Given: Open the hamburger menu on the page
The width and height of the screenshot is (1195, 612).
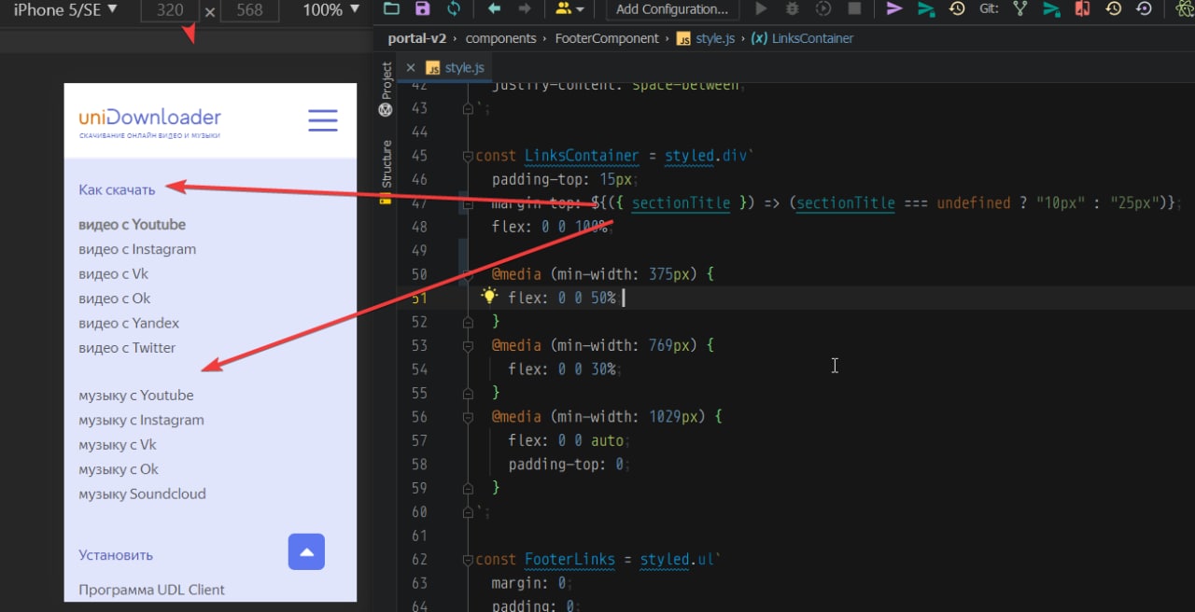Looking at the screenshot, I should tap(323, 119).
